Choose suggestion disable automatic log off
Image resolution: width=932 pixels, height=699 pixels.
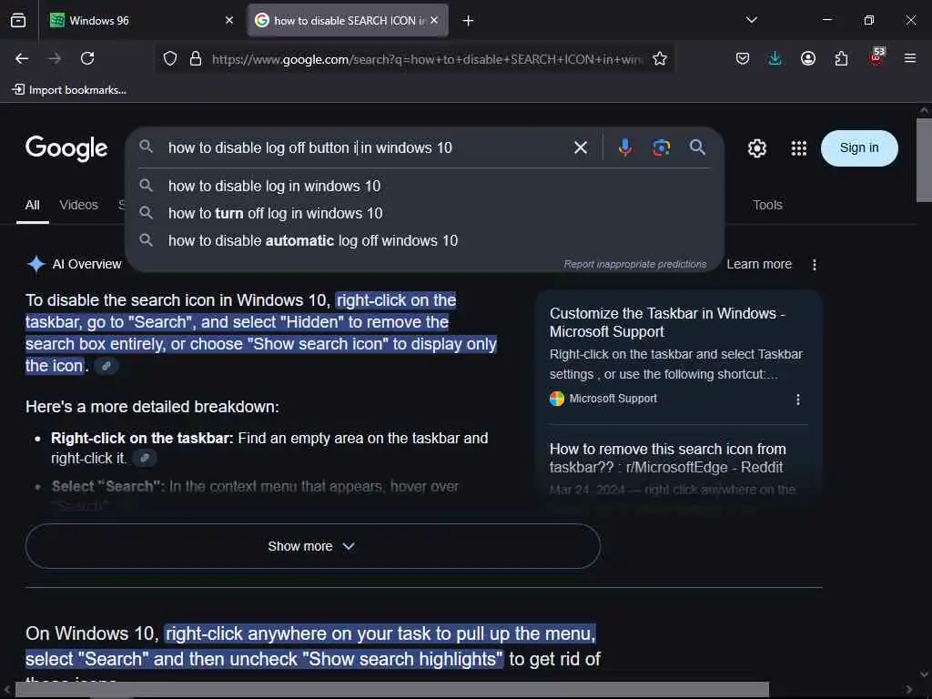point(424,240)
